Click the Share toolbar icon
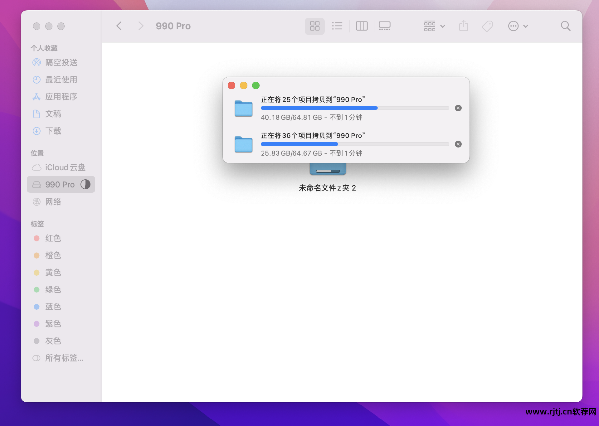 [464, 26]
